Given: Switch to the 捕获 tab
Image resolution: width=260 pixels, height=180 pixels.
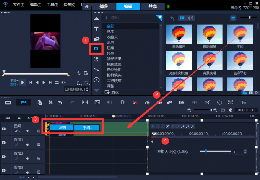Looking at the screenshot, I should coord(104,6).
